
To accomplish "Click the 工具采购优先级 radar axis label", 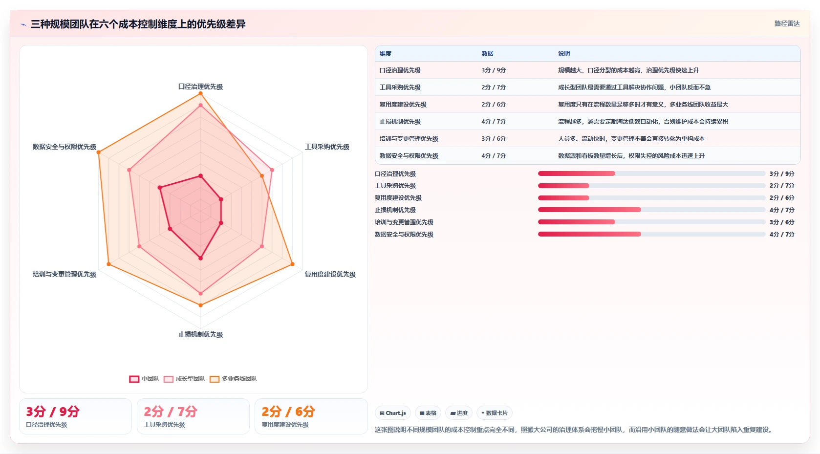I will click(327, 147).
